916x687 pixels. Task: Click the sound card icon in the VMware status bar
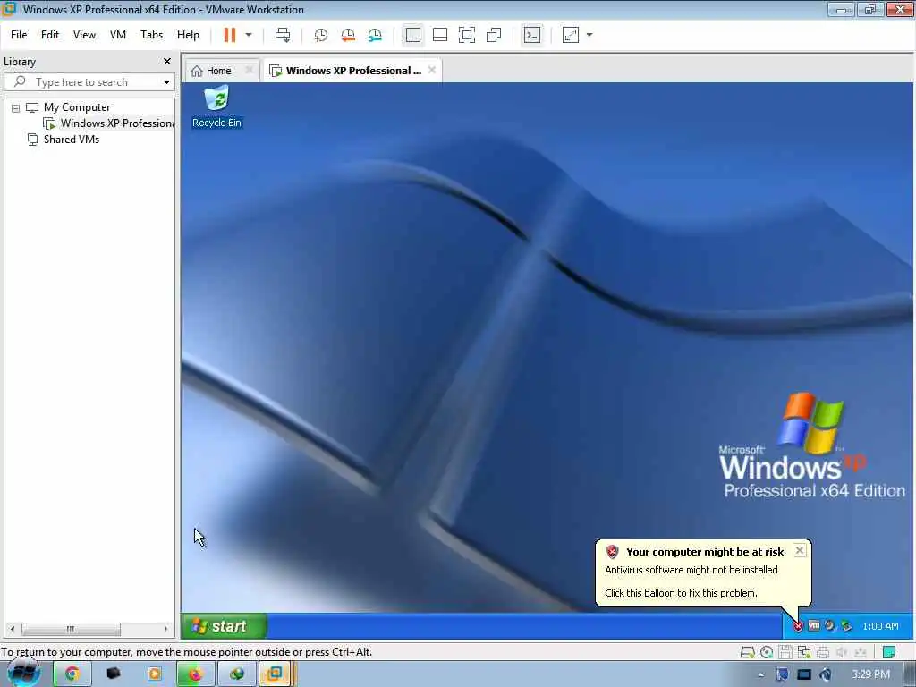coord(841,652)
